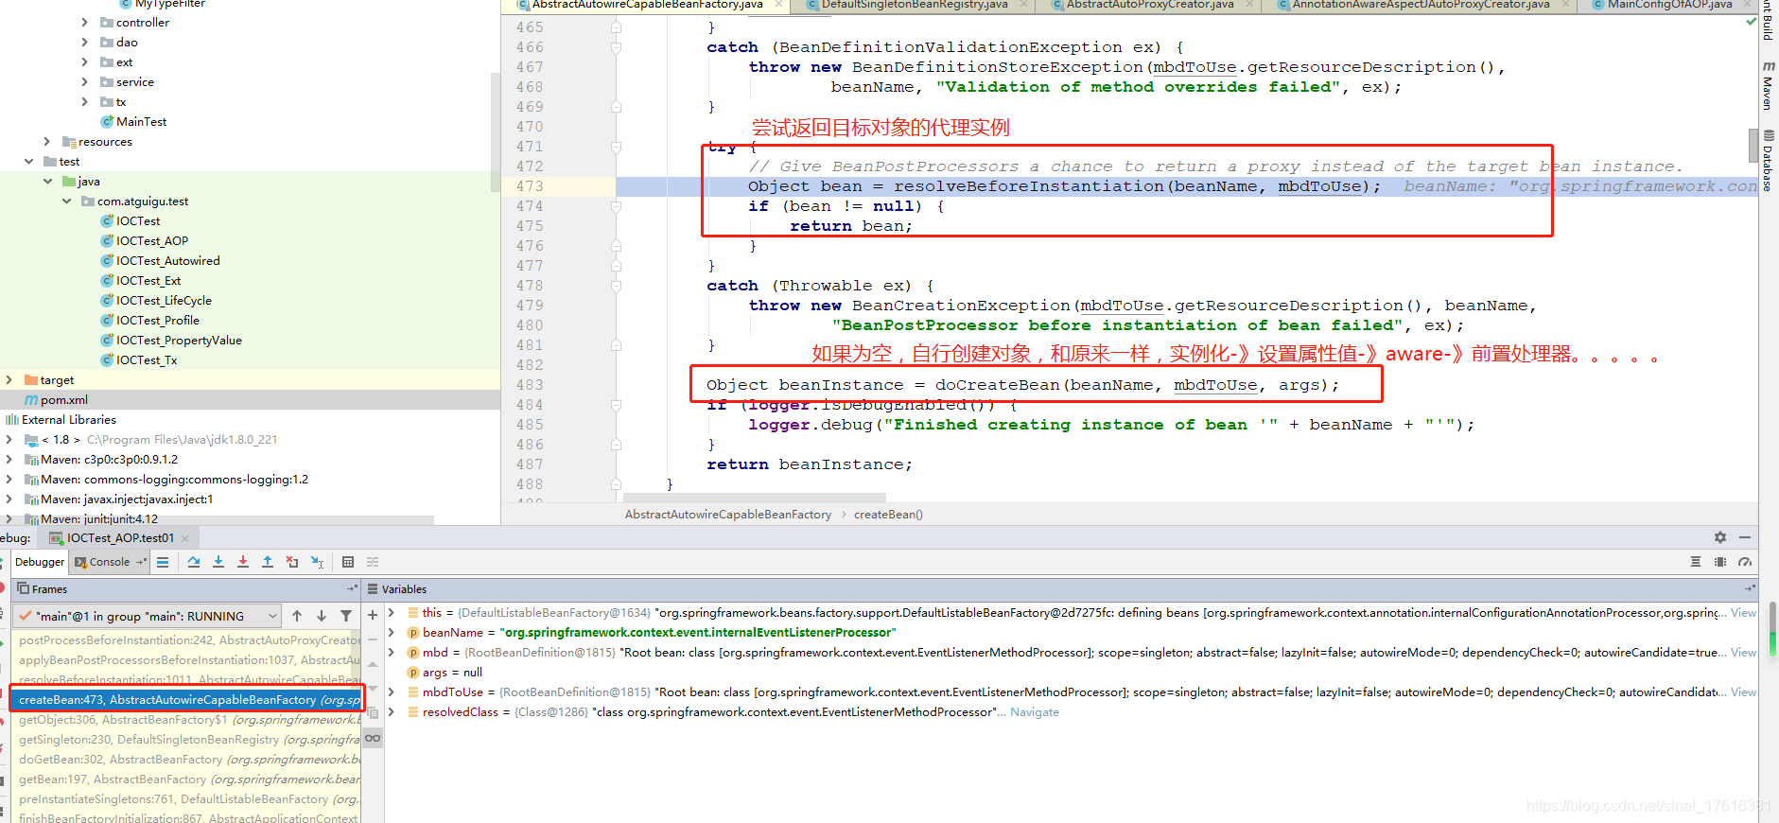Image resolution: width=1779 pixels, height=823 pixels.
Task: Close the IOCTest_AOP.test01 debug tab
Action: (x=185, y=538)
